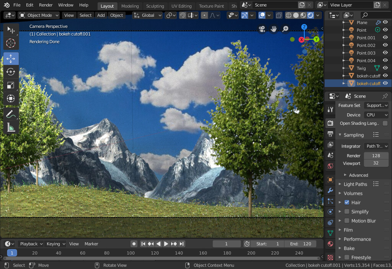Select the Annotate pencil tool

(x=11, y=114)
